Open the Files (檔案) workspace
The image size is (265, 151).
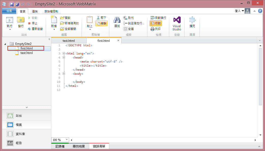26,125
